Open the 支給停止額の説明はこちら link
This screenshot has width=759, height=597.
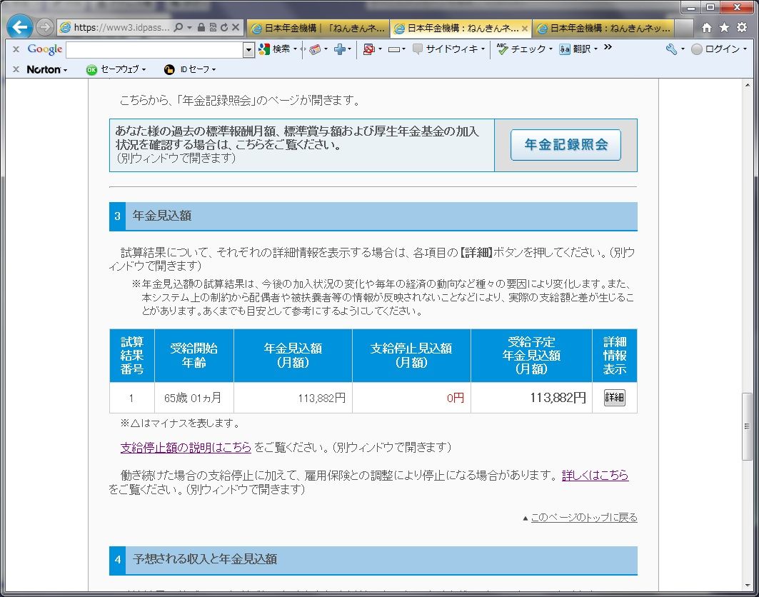point(186,447)
